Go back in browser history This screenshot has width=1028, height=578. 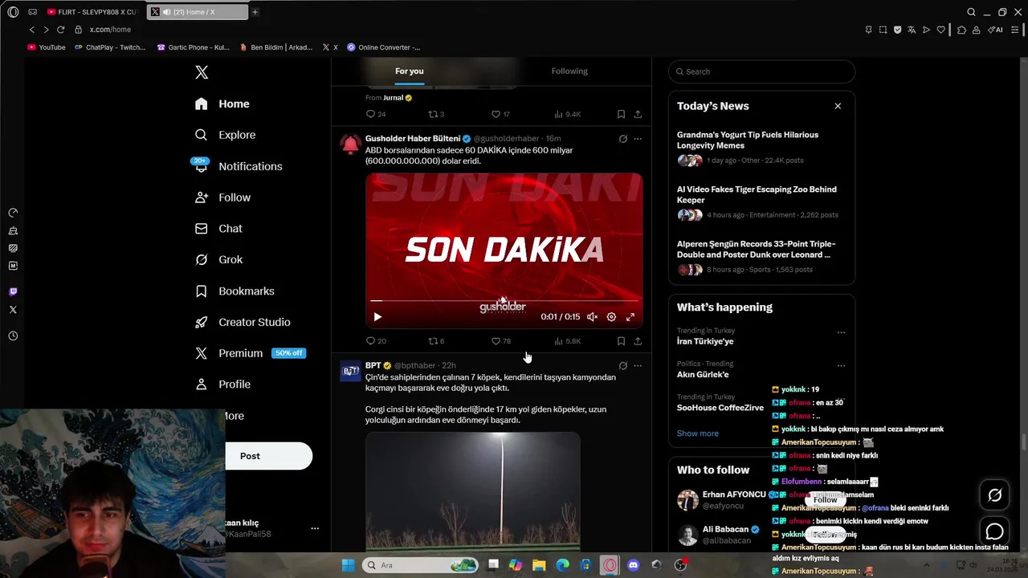tap(32, 30)
